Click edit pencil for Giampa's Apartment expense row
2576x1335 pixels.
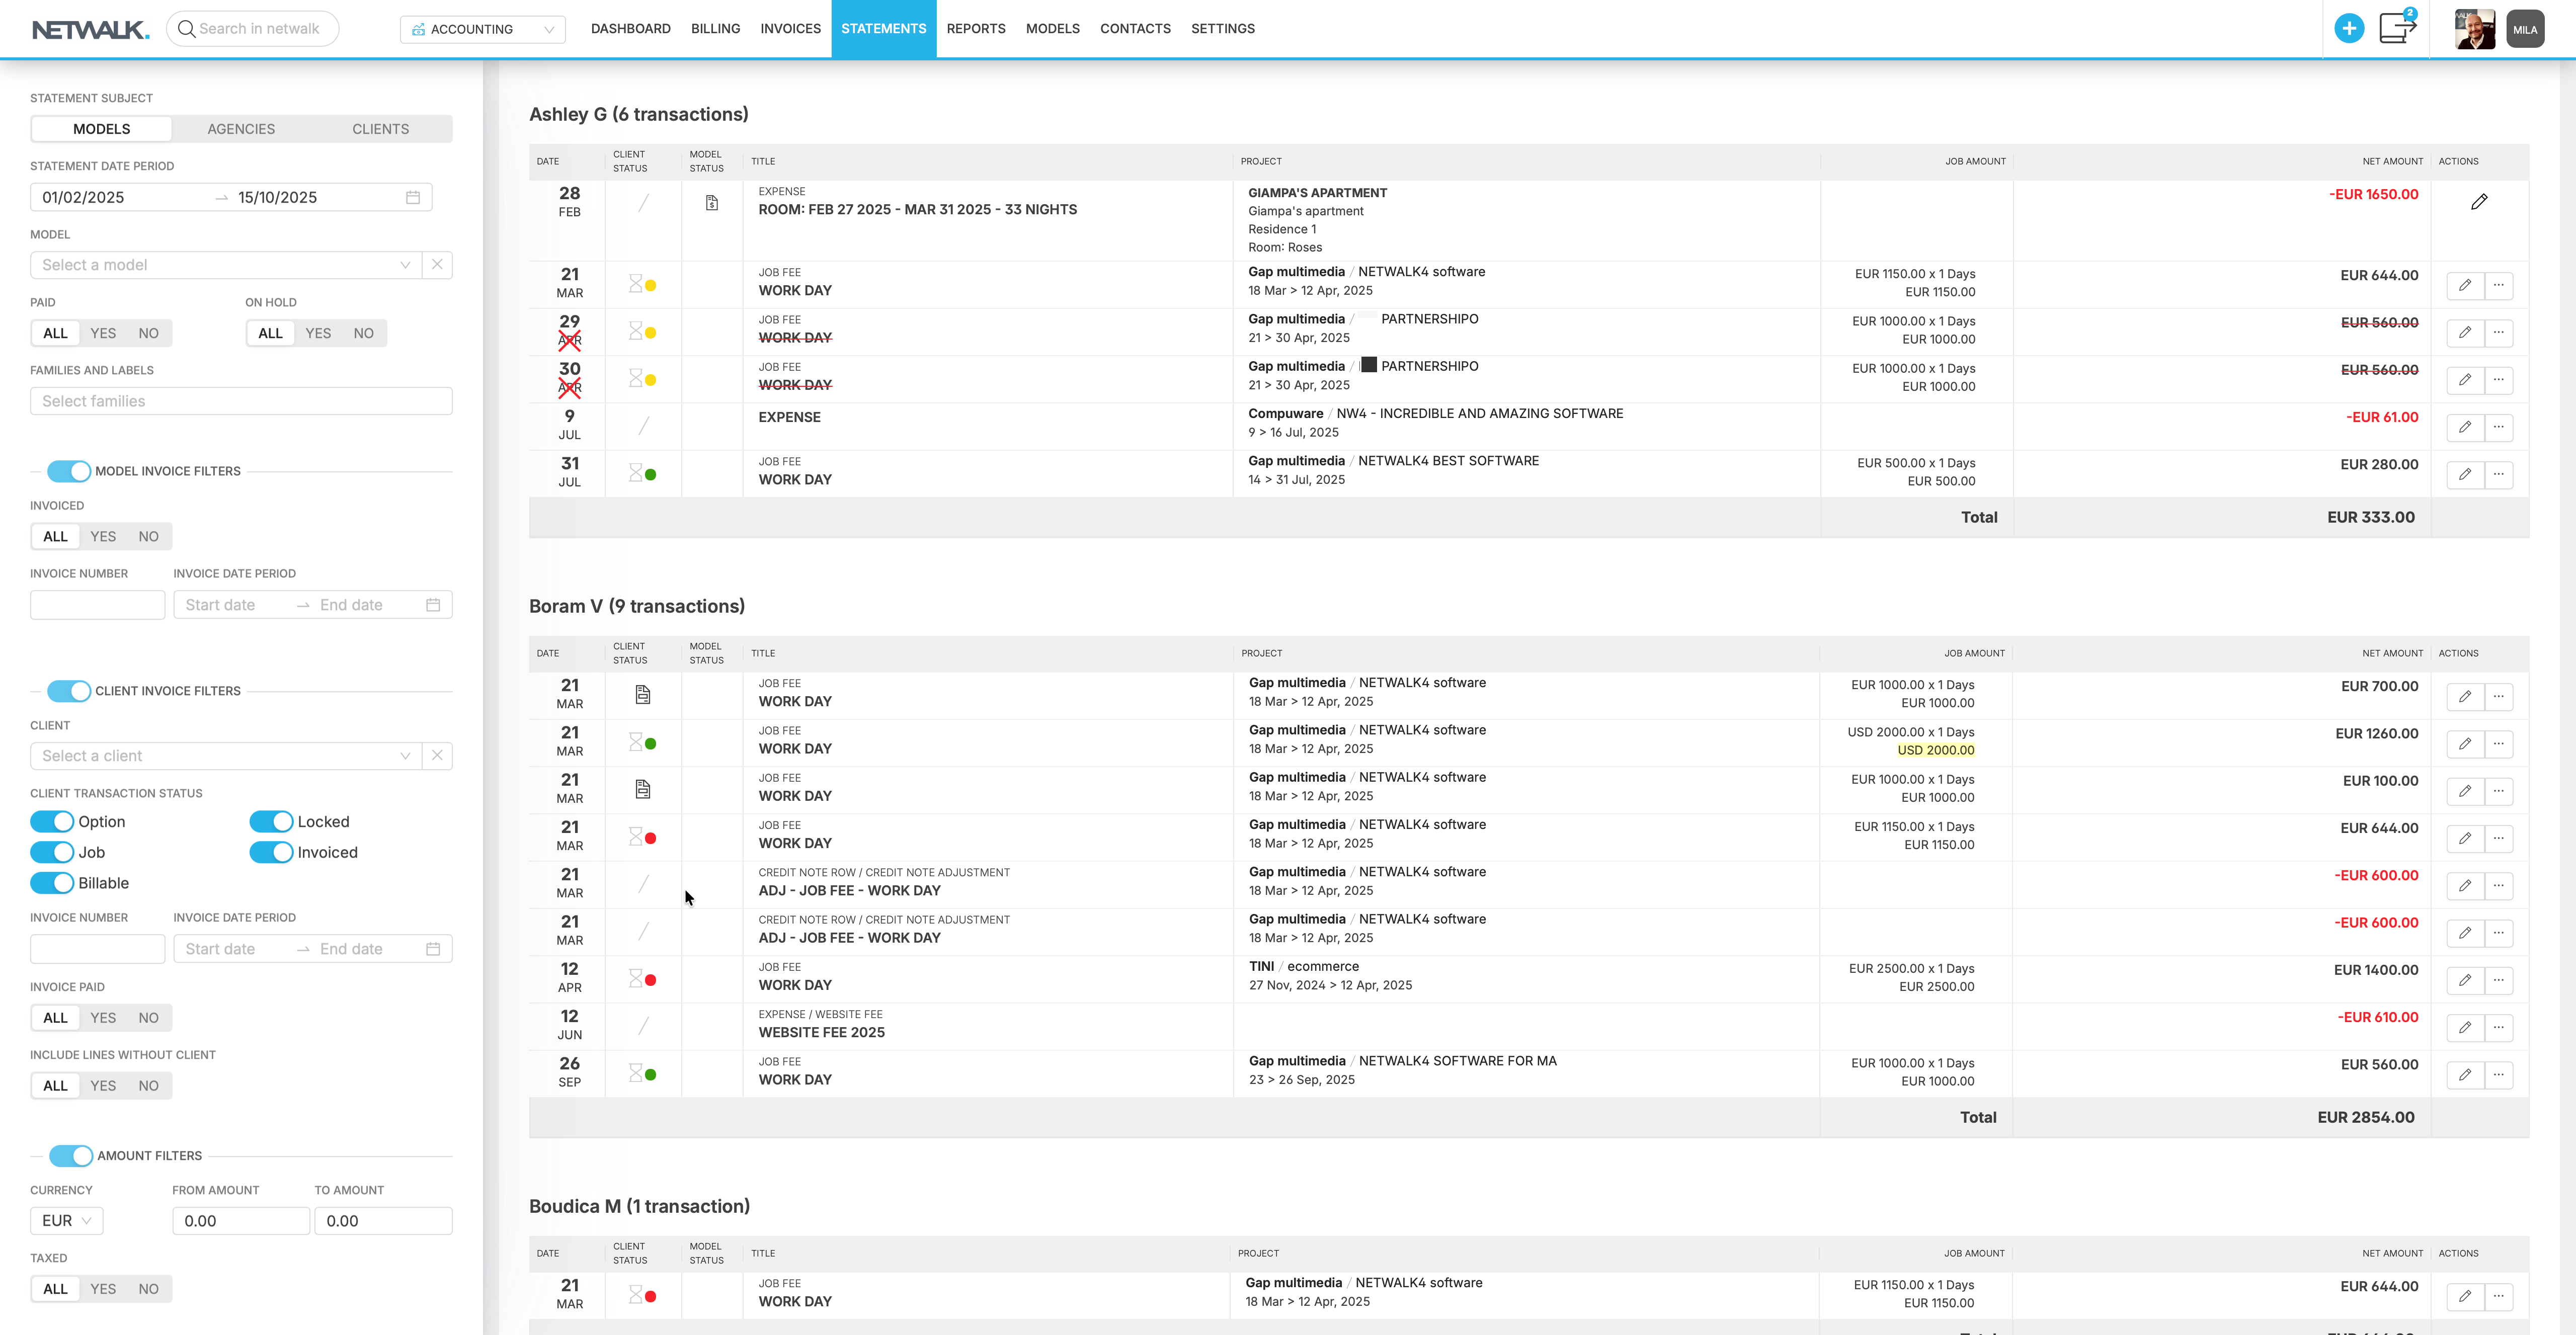2479,202
